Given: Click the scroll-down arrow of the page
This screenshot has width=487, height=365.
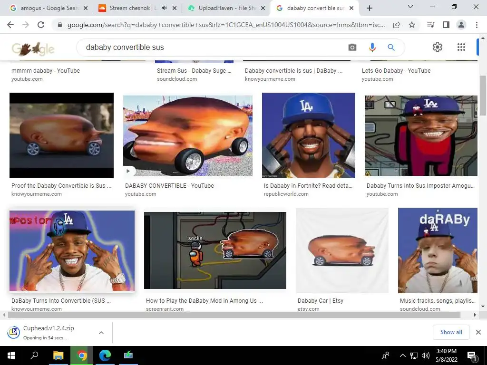Looking at the screenshot, I should pos(483,307).
